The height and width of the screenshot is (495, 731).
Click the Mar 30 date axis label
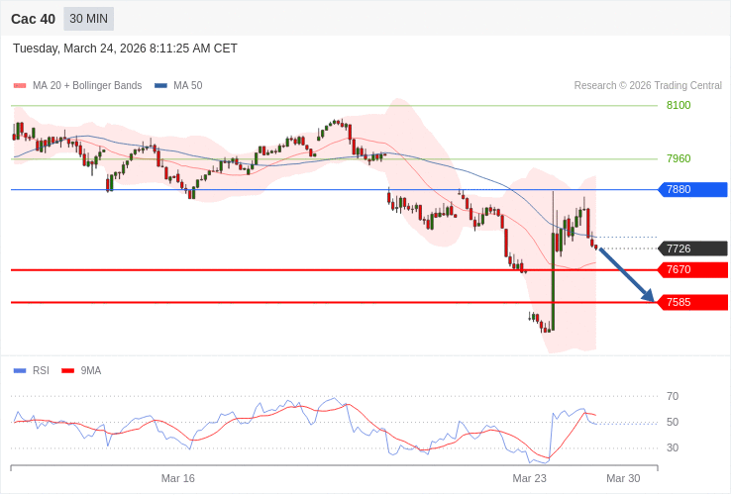(x=623, y=478)
